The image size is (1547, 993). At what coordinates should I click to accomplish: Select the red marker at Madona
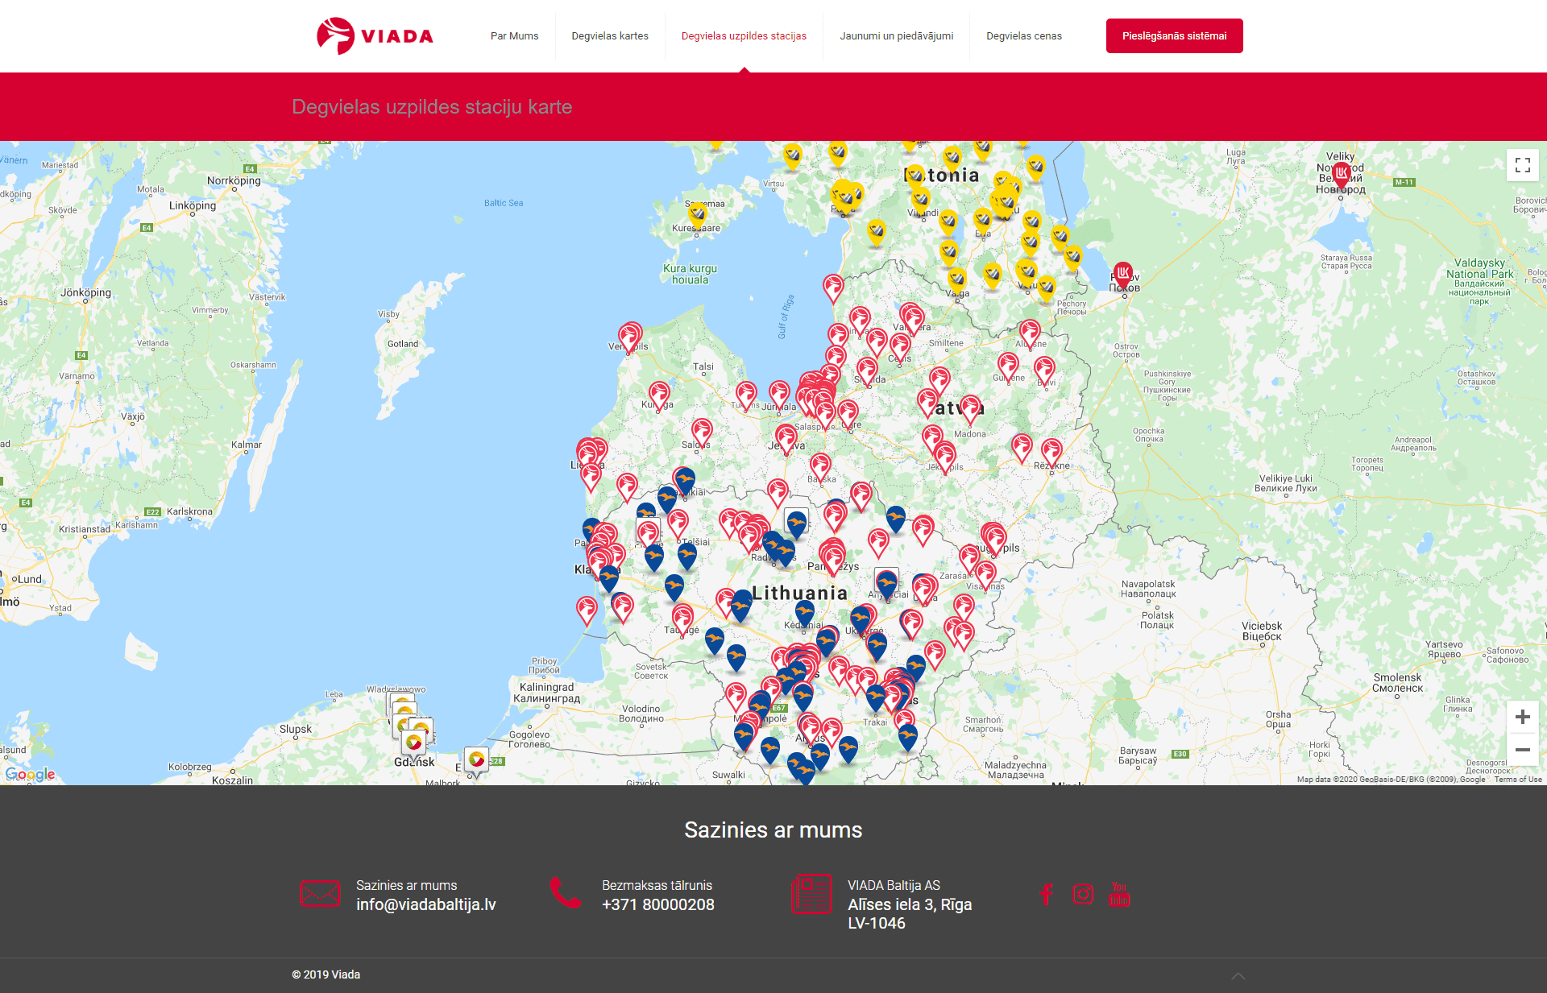[971, 409]
